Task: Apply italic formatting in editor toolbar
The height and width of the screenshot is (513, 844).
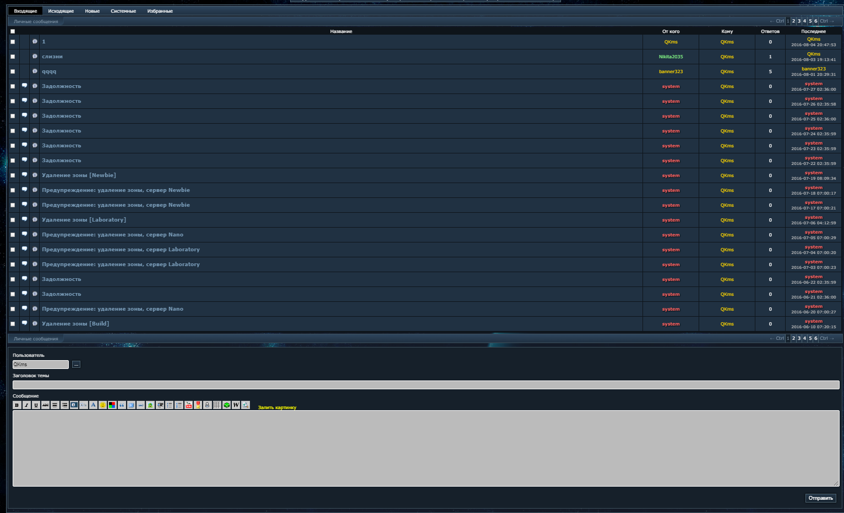Action: pyautogui.click(x=26, y=405)
